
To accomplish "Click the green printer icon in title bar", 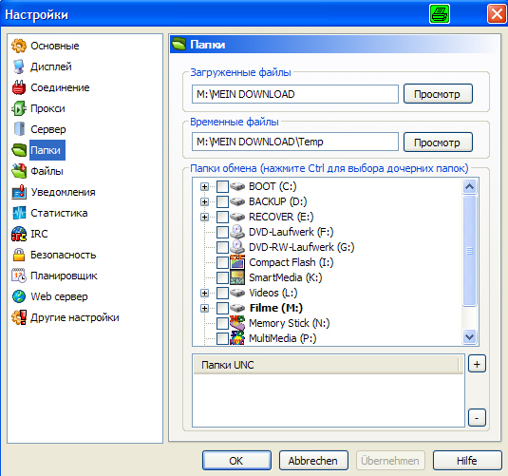I will pos(440,14).
